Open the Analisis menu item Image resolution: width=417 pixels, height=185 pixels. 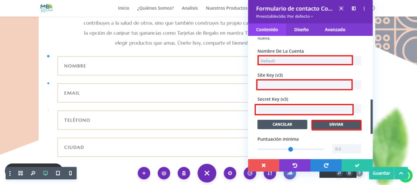(190, 8)
